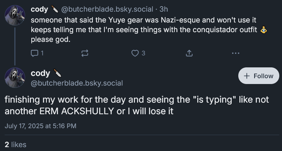Image resolution: width=282 pixels, height=151 pixels.
Task: Click the cody name on first post
Action: [39, 9]
